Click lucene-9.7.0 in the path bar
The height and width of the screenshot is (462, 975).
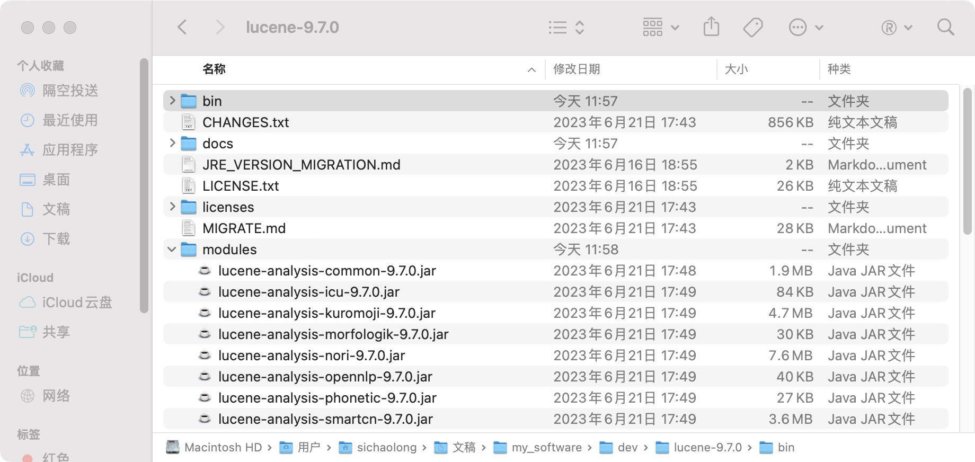point(699,448)
